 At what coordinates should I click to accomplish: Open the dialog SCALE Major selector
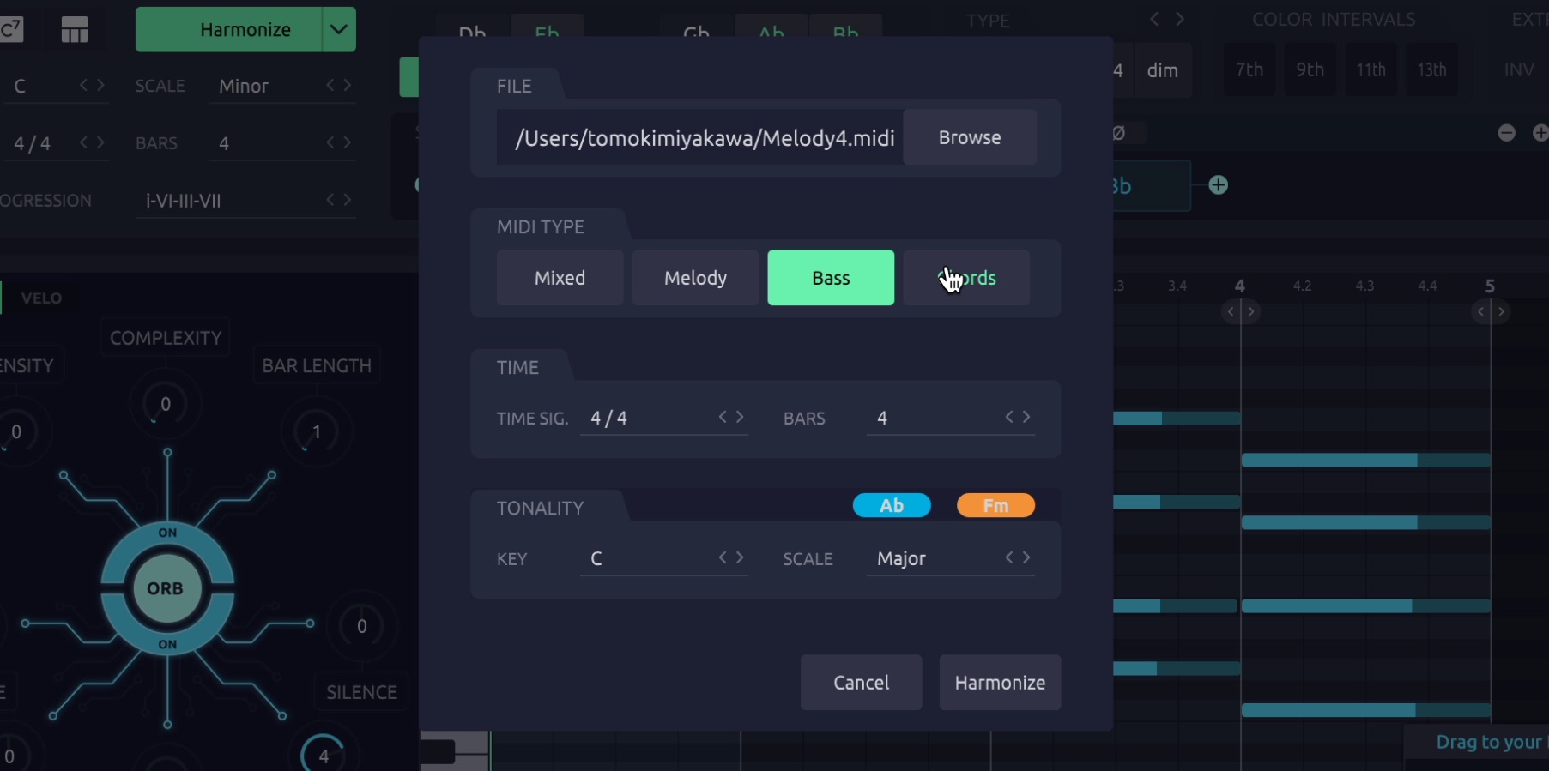click(x=951, y=559)
